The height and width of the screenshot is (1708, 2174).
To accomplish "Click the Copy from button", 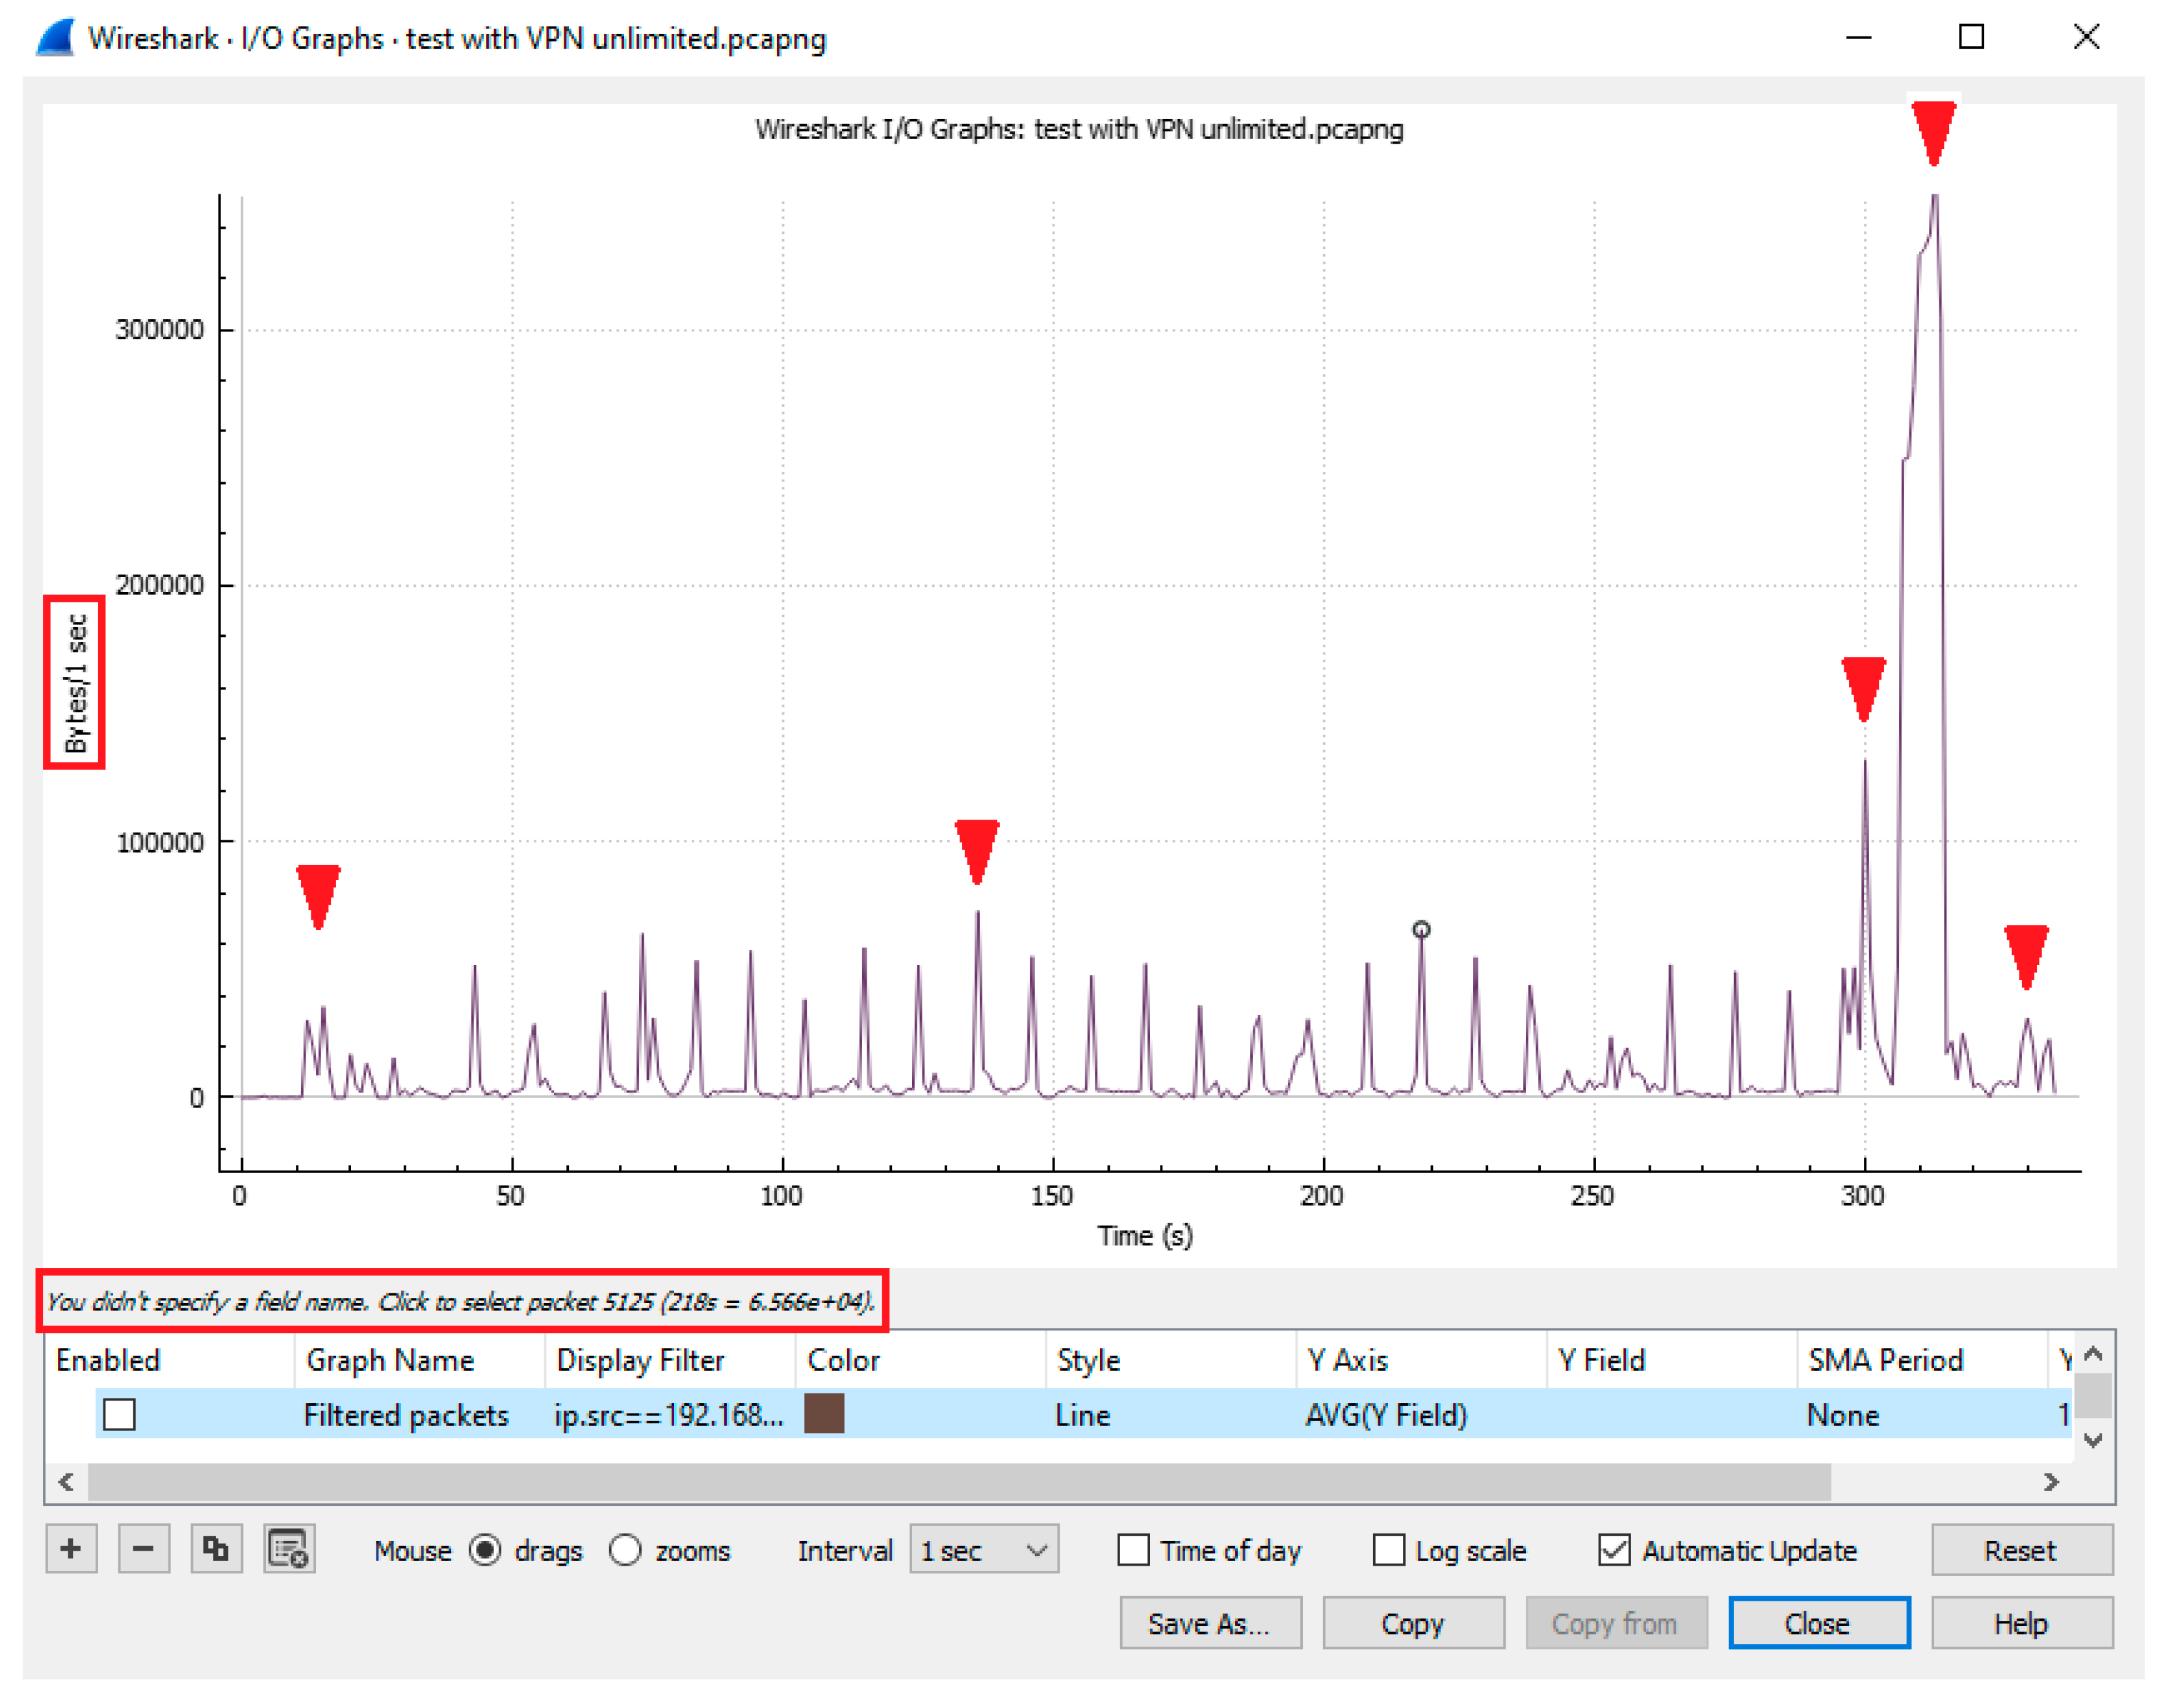I will click(x=1616, y=1623).
